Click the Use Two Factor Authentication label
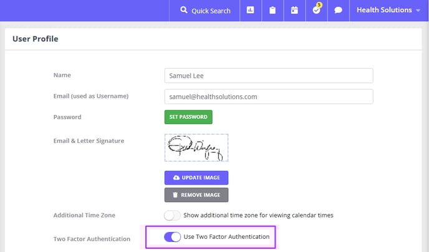The width and height of the screenshot is (429, 252). 226,236
